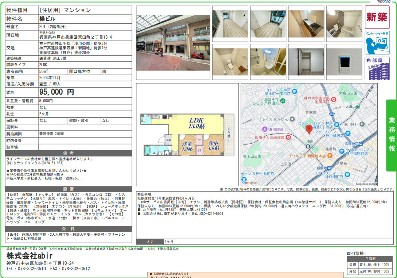397x278 pixels.
Task: Click the FAX：078-332-3512 number
Action: point(70,269)
